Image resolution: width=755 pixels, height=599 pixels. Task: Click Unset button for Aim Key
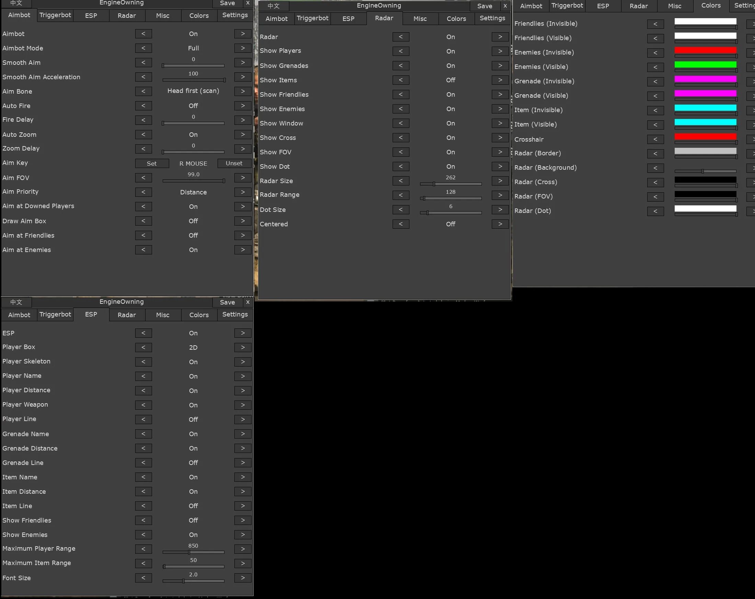point(234,164)
